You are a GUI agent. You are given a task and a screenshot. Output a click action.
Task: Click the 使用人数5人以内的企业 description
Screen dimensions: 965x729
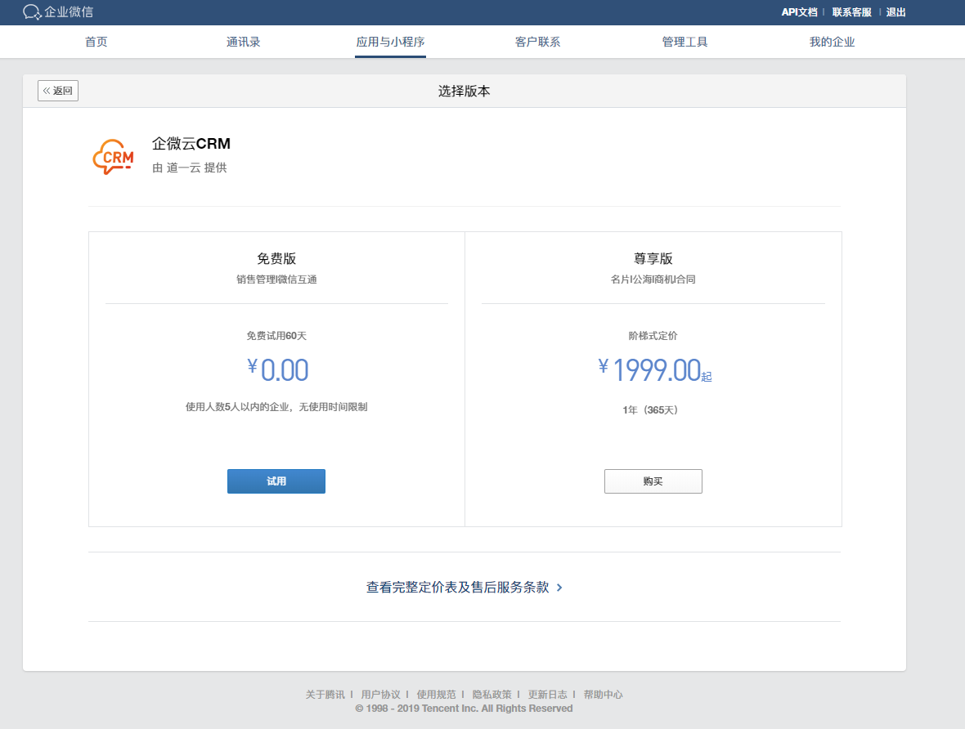276,407
